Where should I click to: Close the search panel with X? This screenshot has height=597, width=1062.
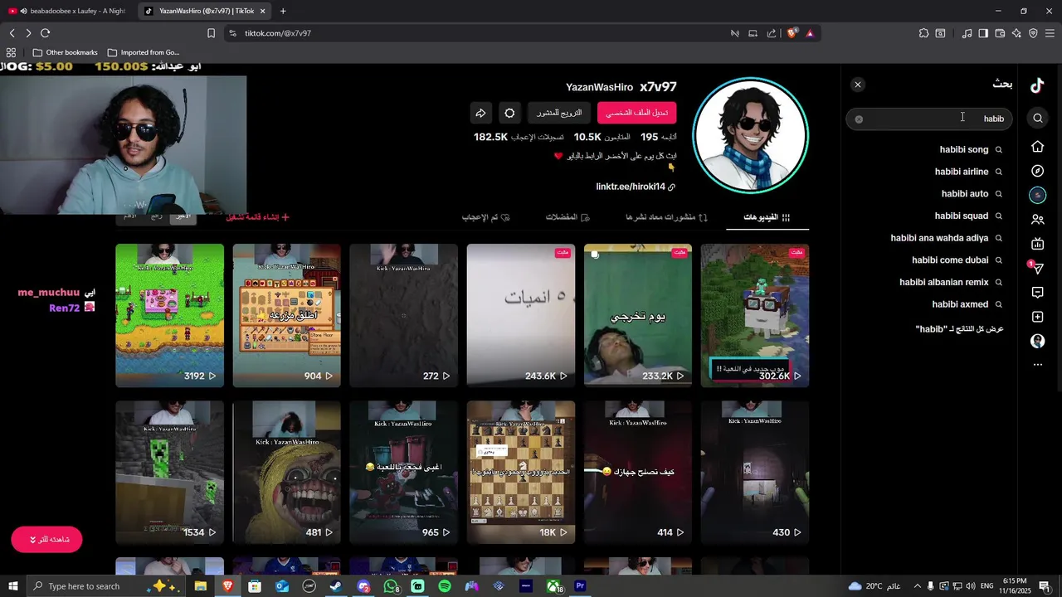pos(858,85)
